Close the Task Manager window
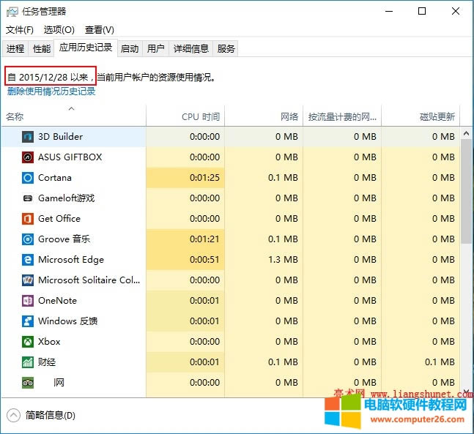 coord(456,12)
